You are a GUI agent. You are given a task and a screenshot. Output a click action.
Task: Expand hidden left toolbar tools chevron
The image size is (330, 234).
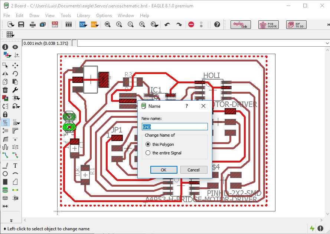11,220
